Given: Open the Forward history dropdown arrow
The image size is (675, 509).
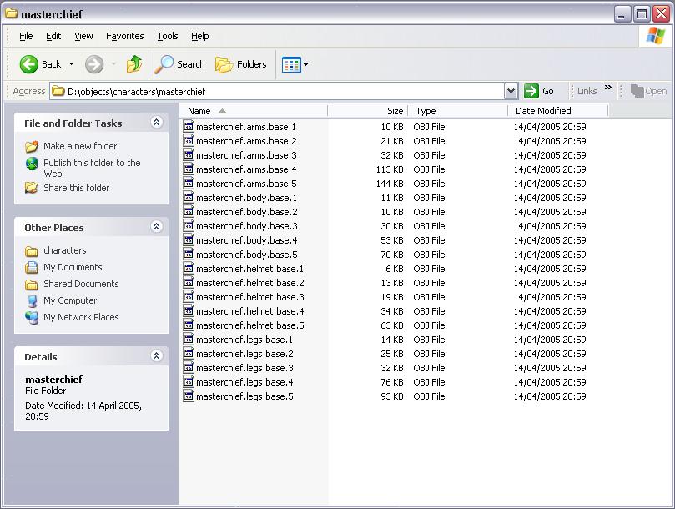Looking at the screenshot, I should point(113,64).
